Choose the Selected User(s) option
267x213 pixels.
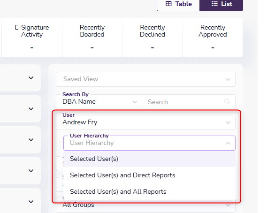[149, 159]
